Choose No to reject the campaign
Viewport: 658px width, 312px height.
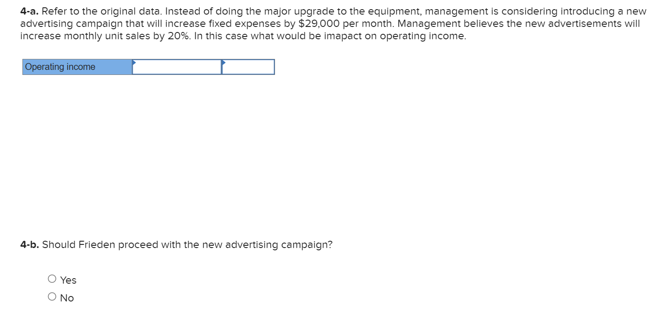click(52, 296)
